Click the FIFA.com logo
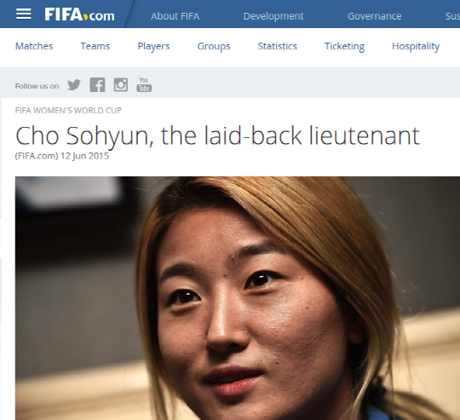 click(79, 14)
